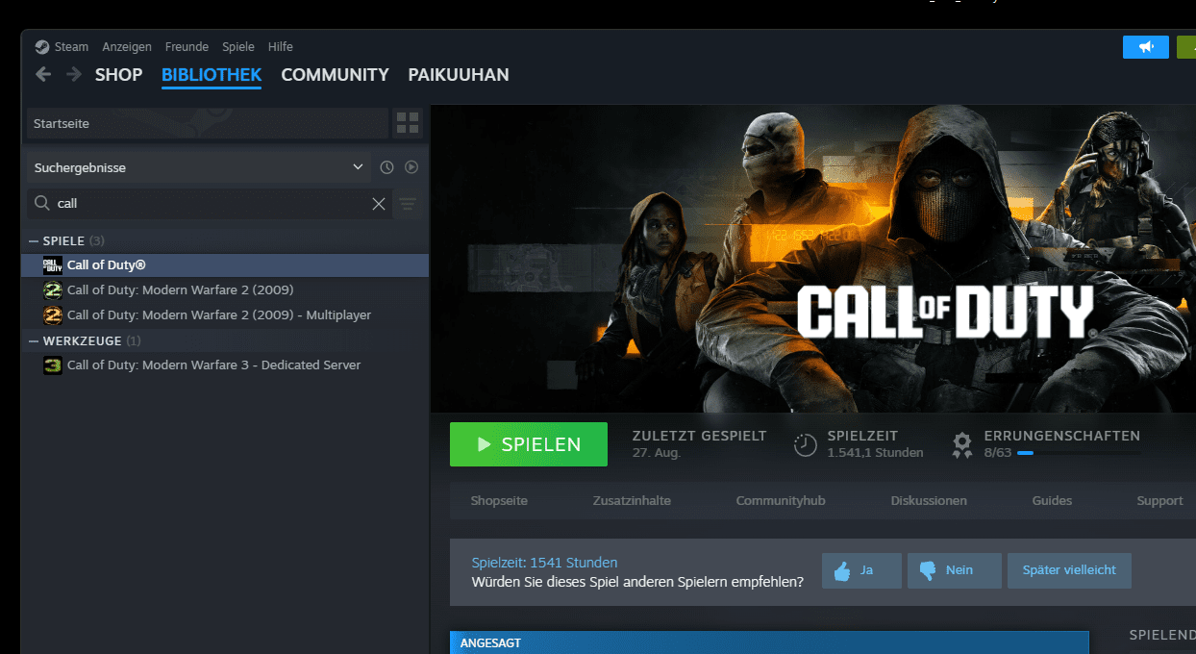Open the Guides link

pyautogui.click(x=1052, y=500)
